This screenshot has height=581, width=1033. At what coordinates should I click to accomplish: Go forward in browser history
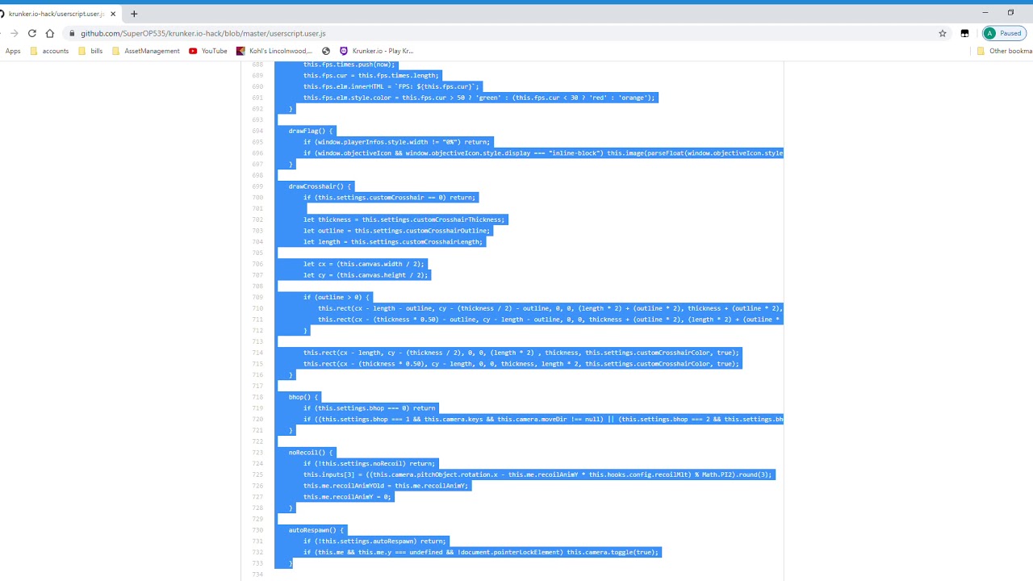(x=14, y=33)
